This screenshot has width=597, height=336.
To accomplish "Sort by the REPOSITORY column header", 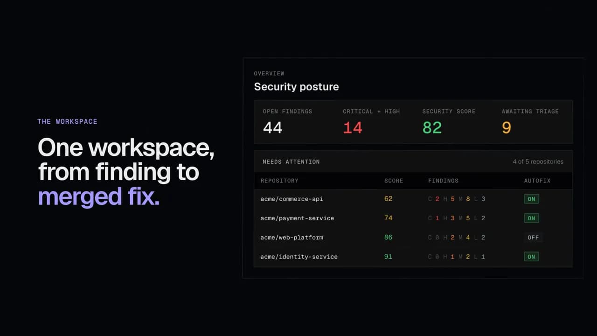I will click(279, 181).
